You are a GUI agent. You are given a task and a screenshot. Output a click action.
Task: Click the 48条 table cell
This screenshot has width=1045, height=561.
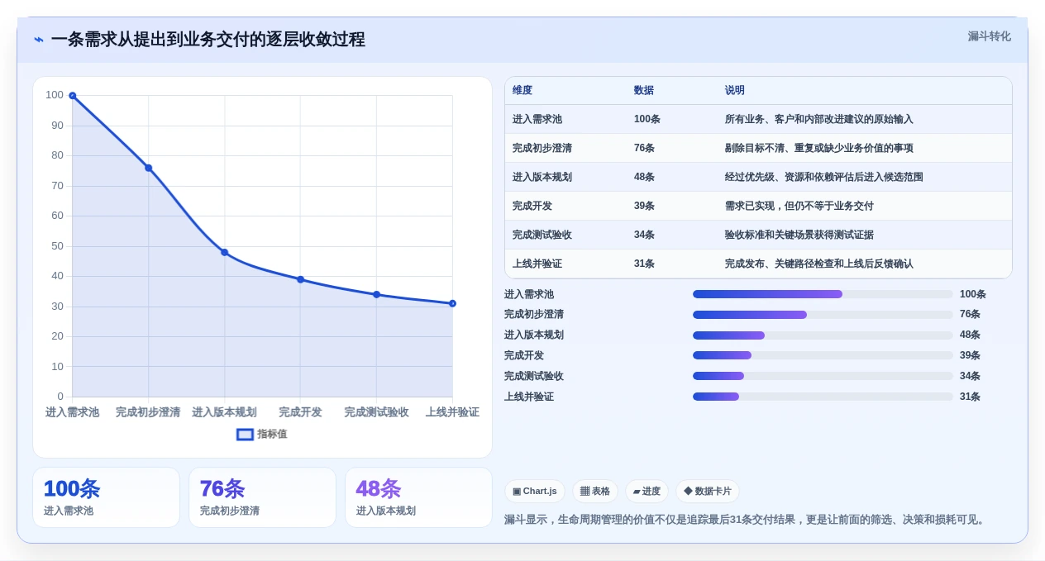pyautogui.click(x=645, y=177)
